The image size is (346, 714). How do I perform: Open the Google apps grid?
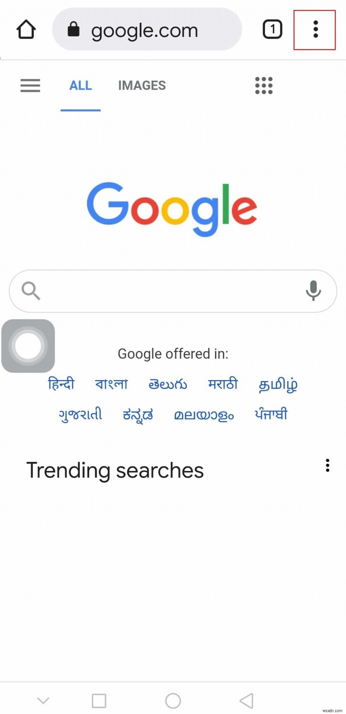tap(264, 85)
